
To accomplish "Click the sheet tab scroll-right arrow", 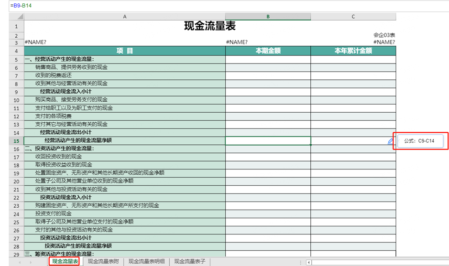I will click(x=31, y=262).
